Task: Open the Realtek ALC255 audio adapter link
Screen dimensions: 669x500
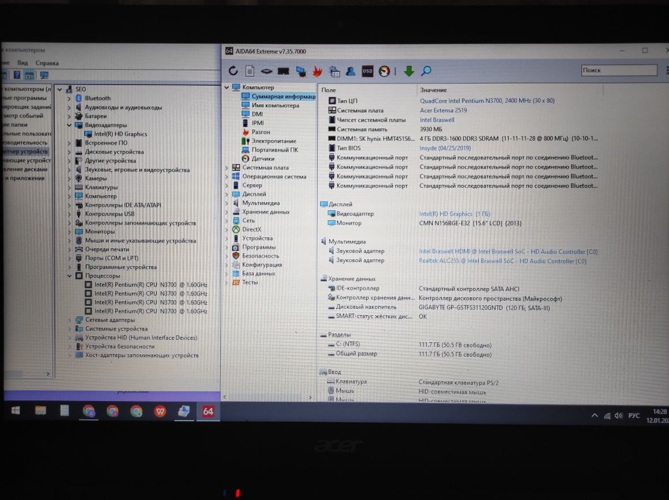Action: point(502,261)
